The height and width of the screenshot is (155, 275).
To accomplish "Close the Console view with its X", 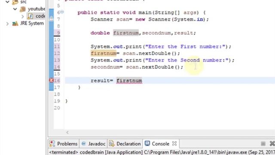I will coord(174,143).
